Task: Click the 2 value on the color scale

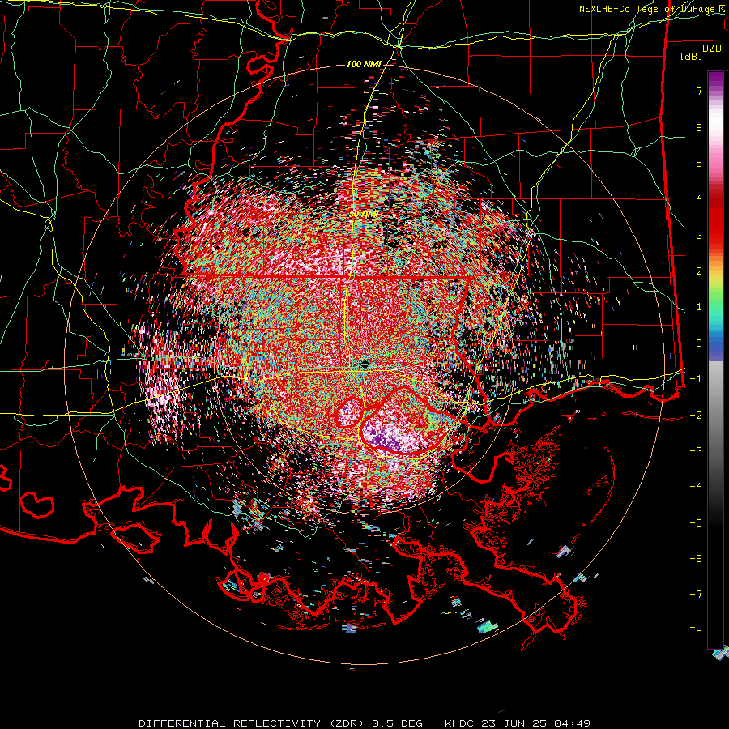Action: coord(699,271)
